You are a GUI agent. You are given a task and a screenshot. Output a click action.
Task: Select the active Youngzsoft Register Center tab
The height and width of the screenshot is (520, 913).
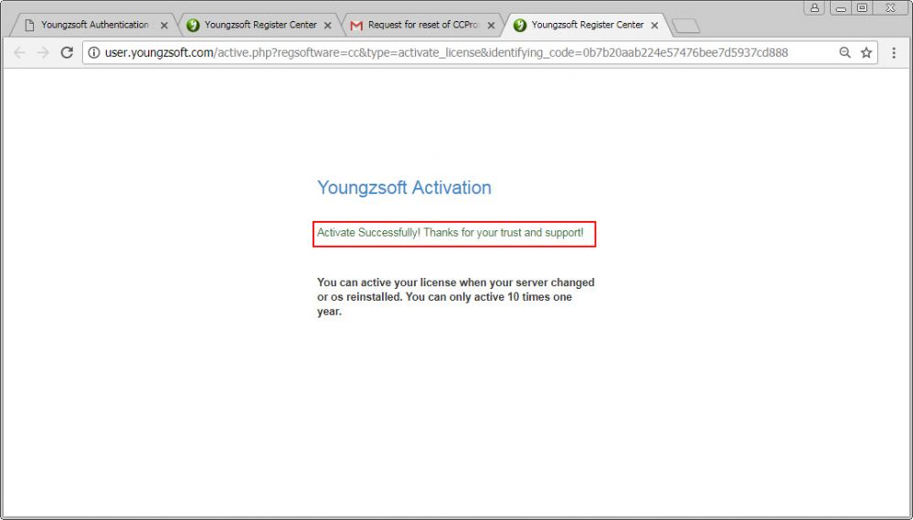click(x=587, y=25)
